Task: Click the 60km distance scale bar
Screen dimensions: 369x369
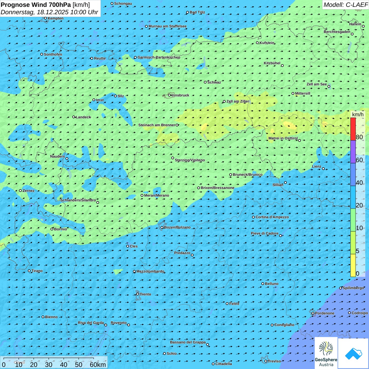Action: (x=49, y=359)
